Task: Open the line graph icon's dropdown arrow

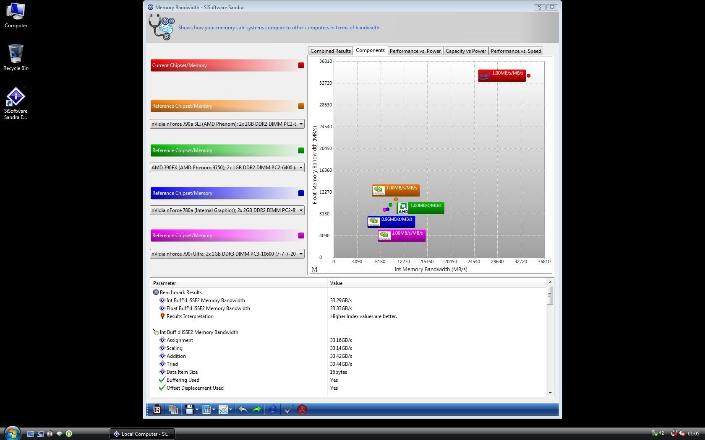Action: coord(230,409)
